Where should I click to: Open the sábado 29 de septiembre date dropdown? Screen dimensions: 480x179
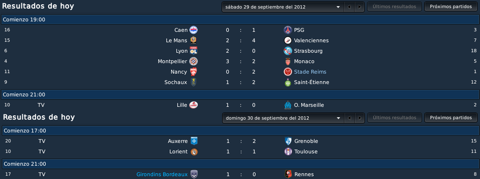pos(283,7)
